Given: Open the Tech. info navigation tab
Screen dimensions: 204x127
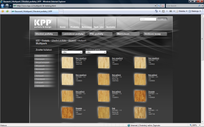Looking at the screenshot, I should click(x=98, y=27).
